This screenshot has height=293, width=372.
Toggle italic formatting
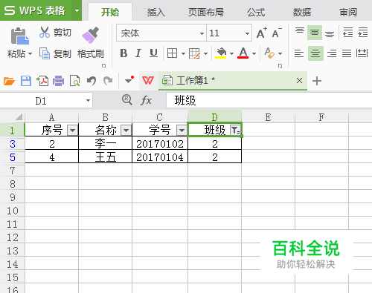[x=138, y=53]
